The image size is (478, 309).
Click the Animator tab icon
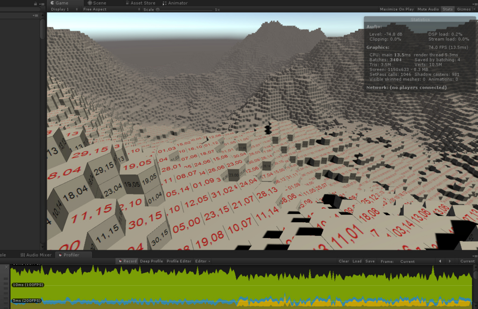(165, 3)
